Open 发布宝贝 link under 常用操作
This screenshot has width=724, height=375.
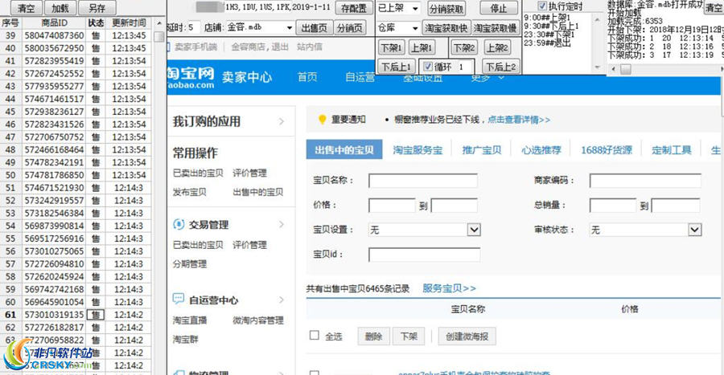tap(189, 192)
